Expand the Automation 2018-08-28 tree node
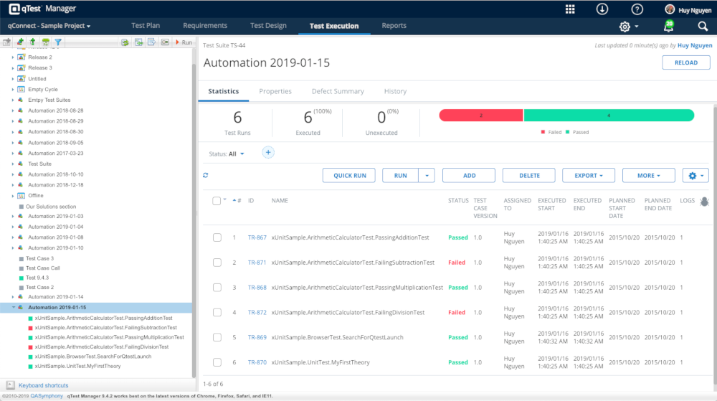Screen dimensions: 717x401 click(x=13, y=110)
